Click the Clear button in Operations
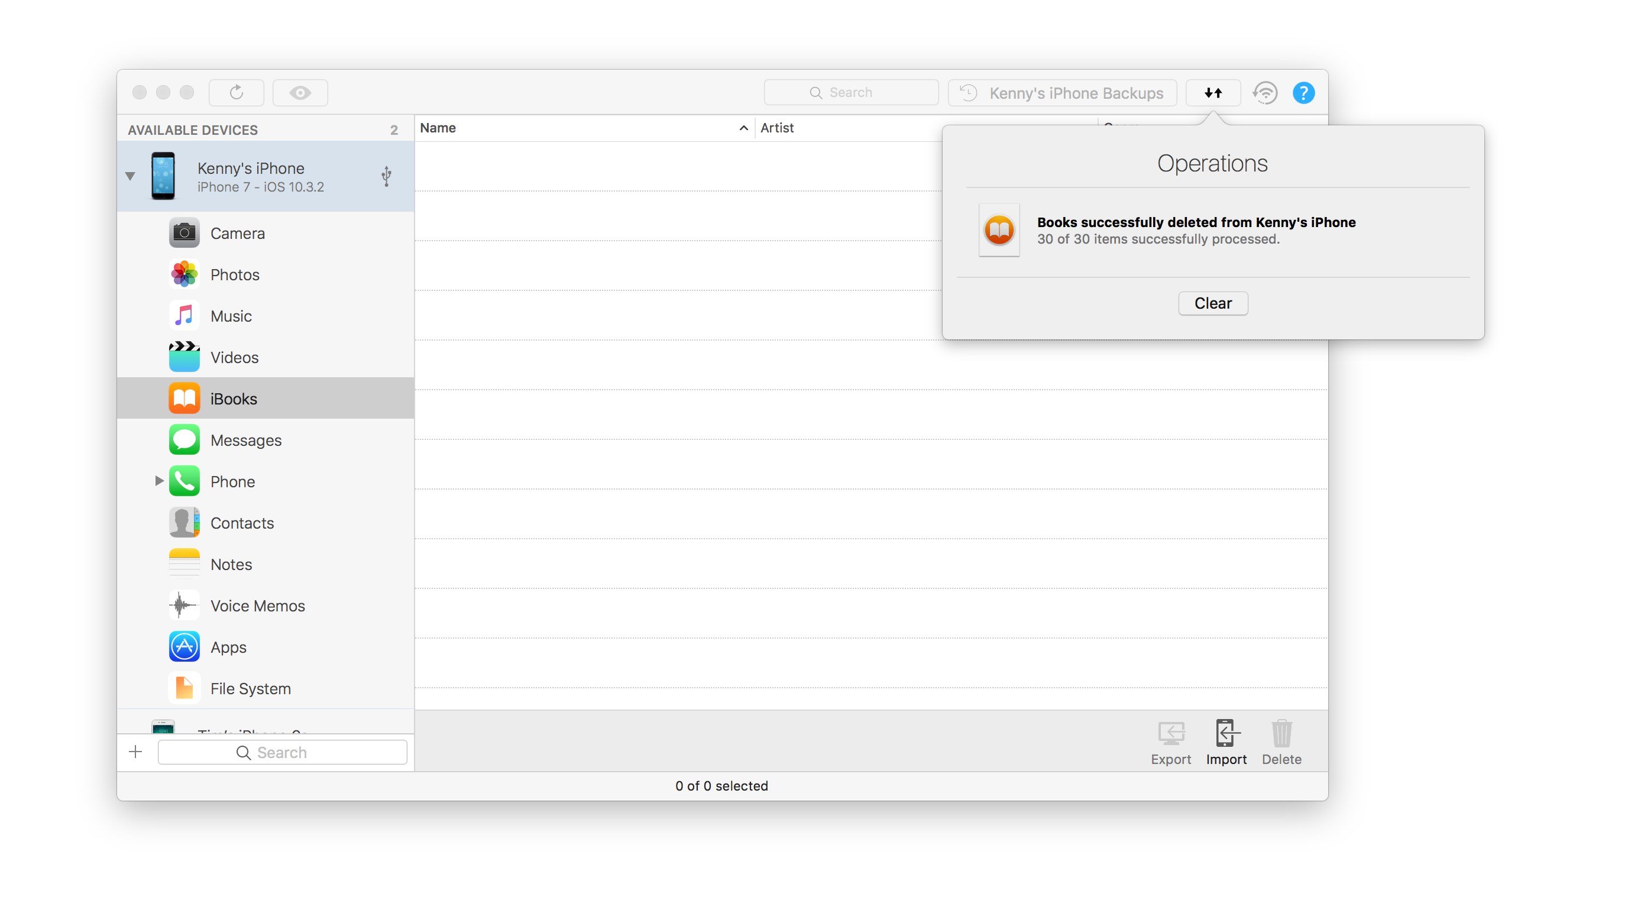The width and height of the screenshot is (1644, 913). coord(1212,302)
